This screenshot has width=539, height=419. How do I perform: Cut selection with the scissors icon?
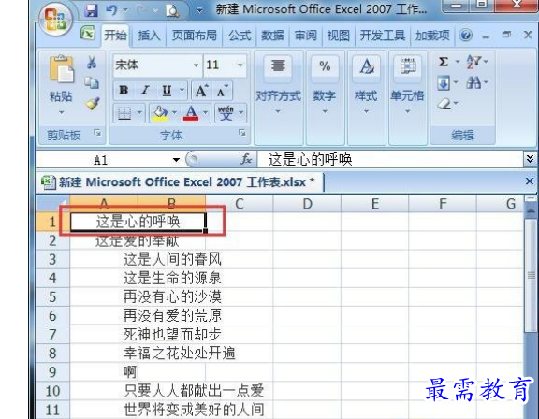92,63
